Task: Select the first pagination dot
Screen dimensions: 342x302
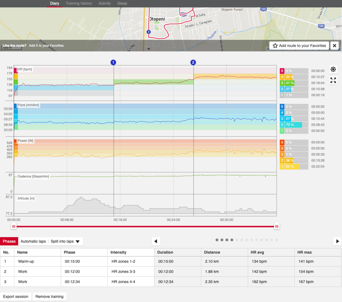Action: click(217, 240)
